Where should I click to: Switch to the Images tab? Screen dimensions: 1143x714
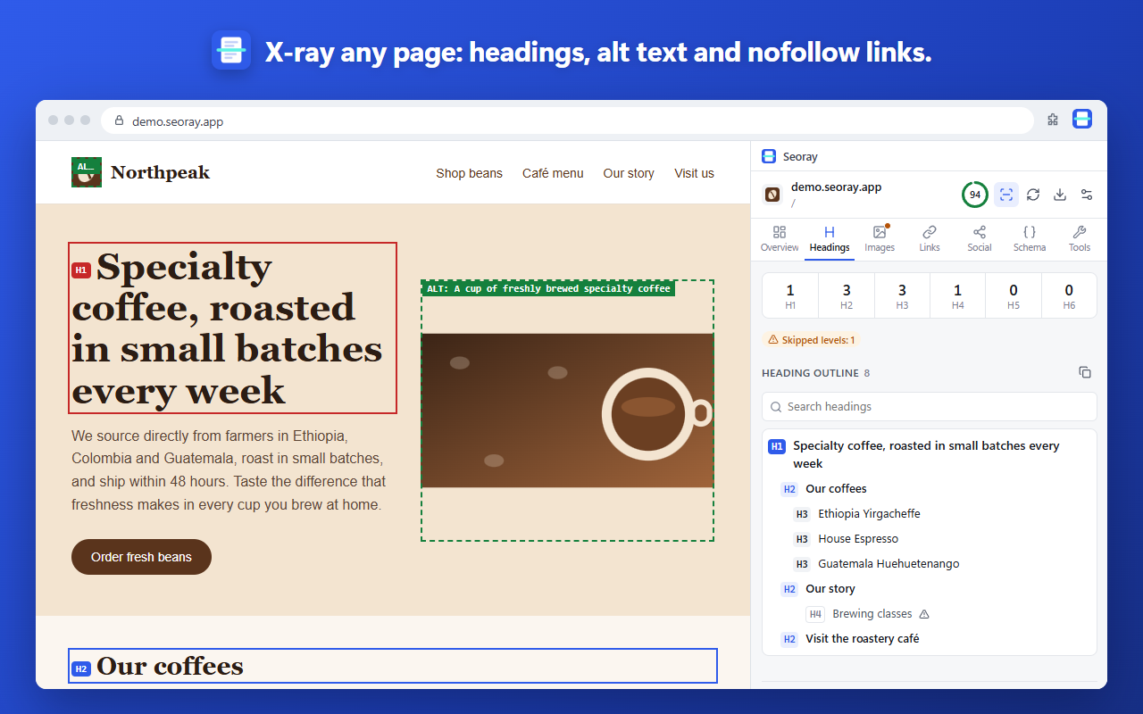coord(880,239)
